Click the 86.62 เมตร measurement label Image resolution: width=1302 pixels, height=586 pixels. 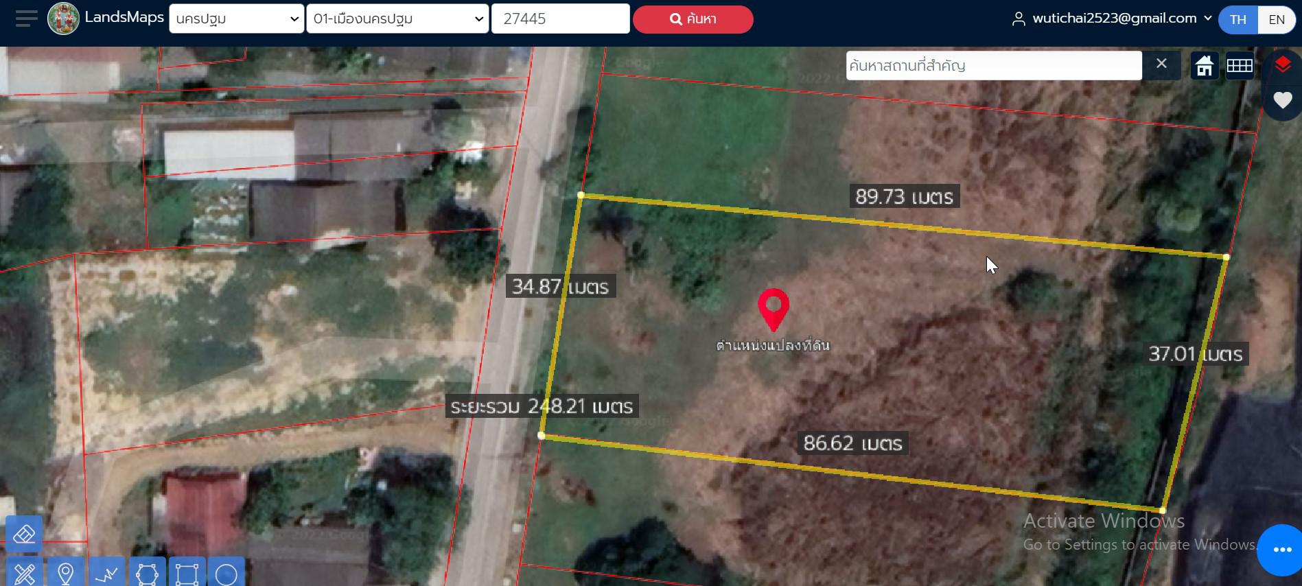(853, 443)
